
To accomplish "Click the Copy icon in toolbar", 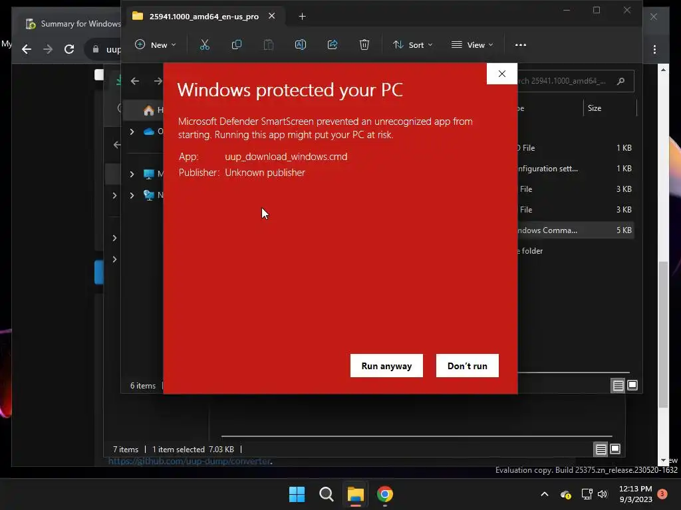I will click(x=237, y=44).
